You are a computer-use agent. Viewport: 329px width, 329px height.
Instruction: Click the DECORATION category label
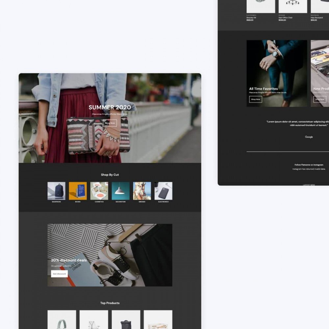coord(120,202)
